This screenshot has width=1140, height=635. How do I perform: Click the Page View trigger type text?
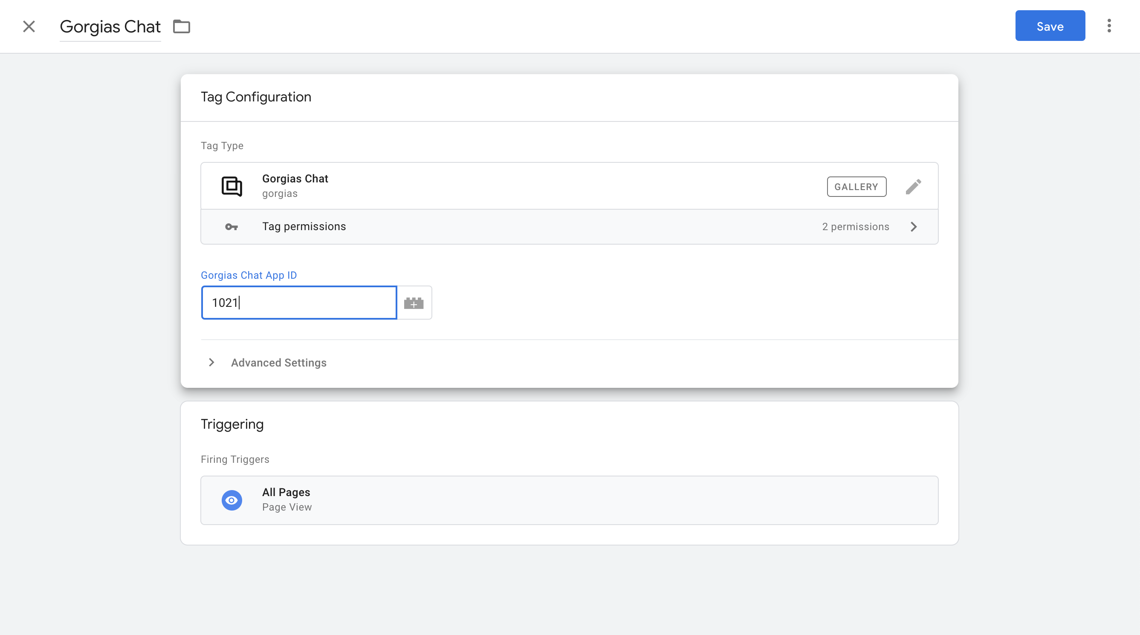coord(287,507)
